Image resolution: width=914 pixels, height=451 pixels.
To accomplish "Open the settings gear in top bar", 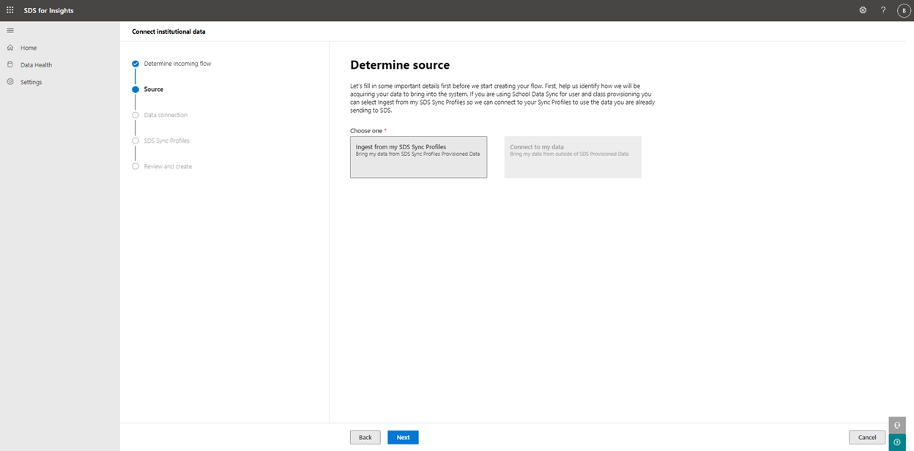I will [x=863, y=10].
